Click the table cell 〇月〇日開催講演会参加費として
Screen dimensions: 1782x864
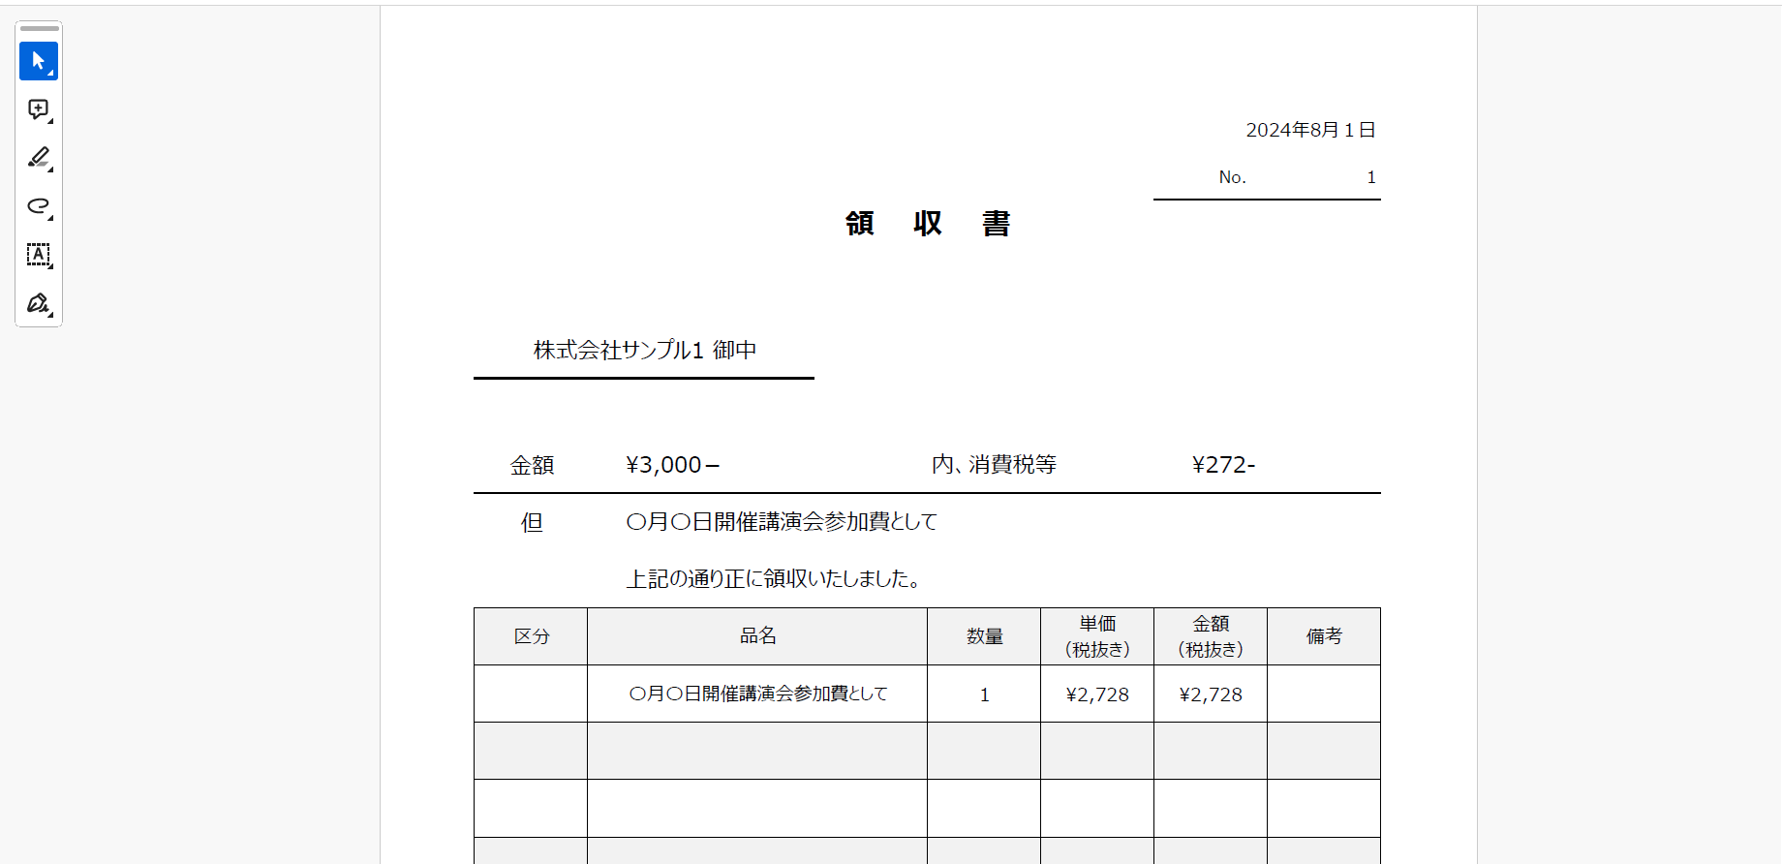pyautogui.click(x=757, y=694)
